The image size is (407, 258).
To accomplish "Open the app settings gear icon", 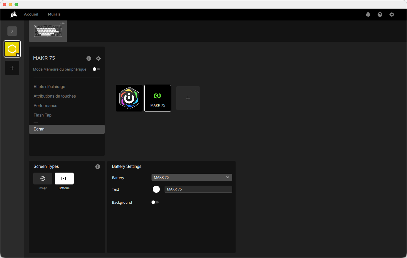I will coord(392,15).
